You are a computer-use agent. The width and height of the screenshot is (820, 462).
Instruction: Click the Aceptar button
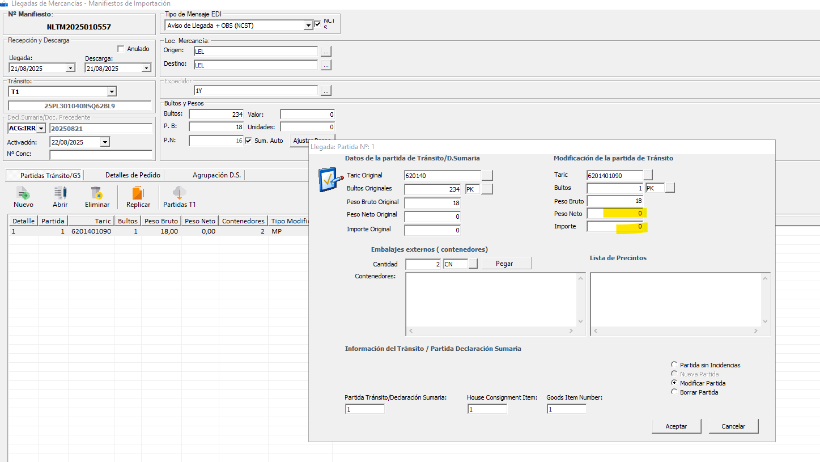676,426
